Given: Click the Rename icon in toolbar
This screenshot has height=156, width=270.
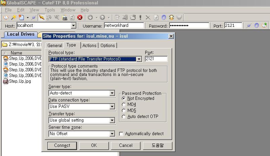Looking at the screenshot, I should (x=125, y=17).
